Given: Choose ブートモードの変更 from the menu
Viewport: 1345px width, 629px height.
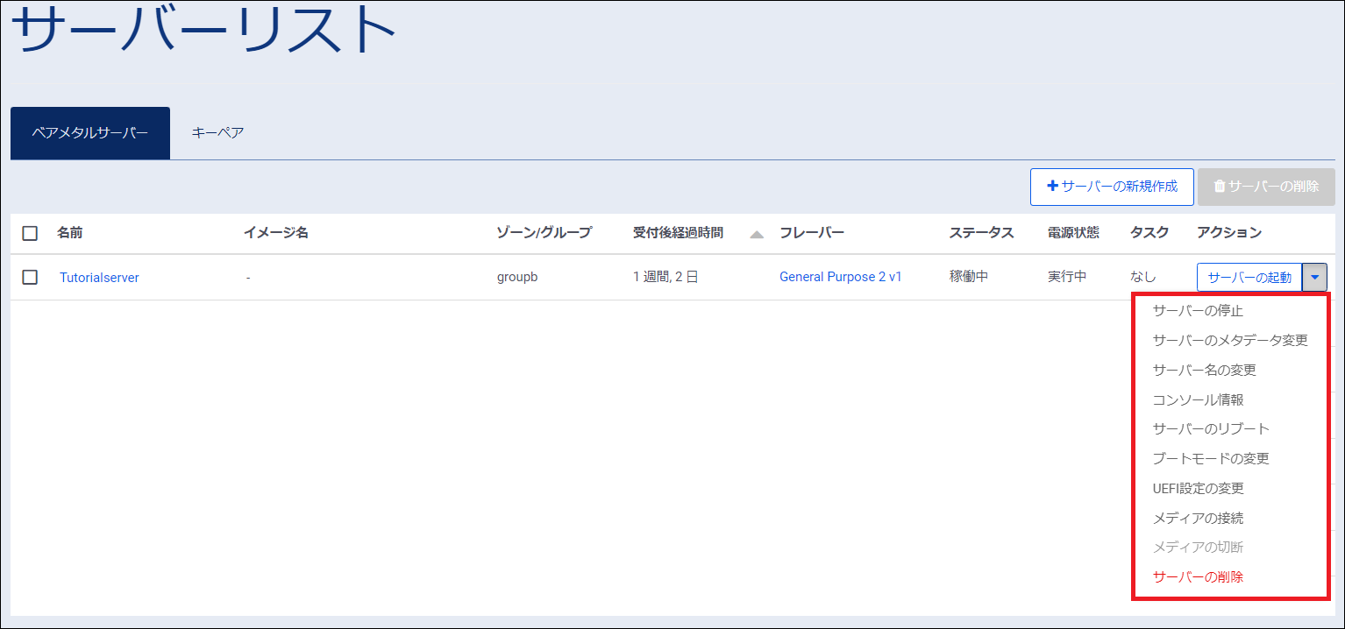Looking at the screenshot, I should 1211,458.
